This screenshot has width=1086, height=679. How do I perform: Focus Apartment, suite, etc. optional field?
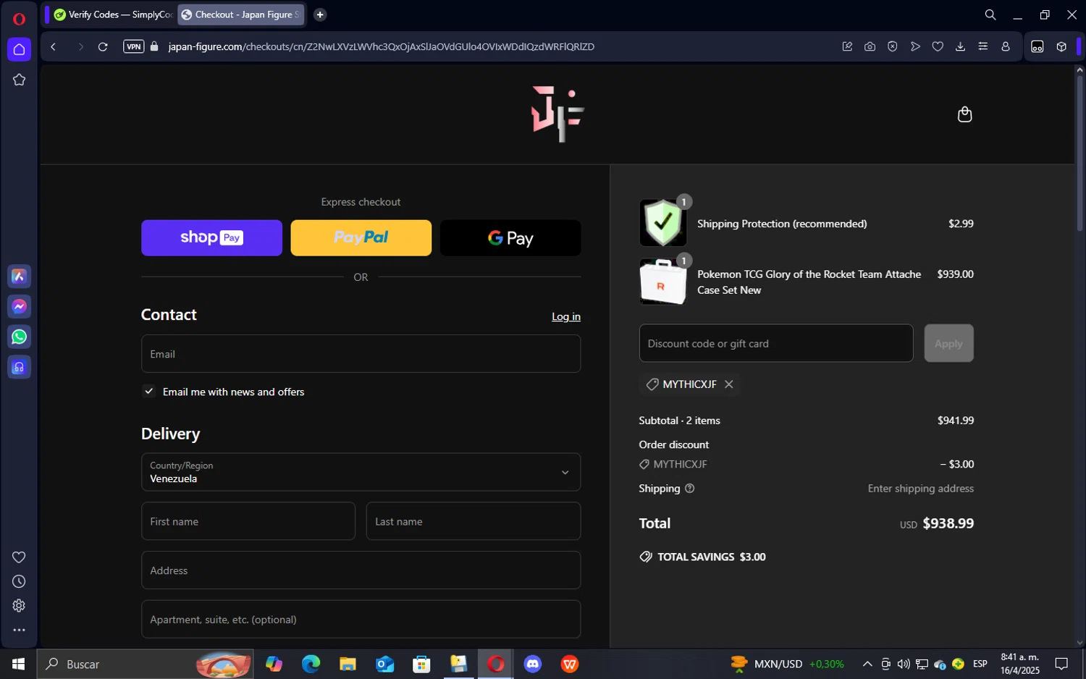[x=361, y=620]
